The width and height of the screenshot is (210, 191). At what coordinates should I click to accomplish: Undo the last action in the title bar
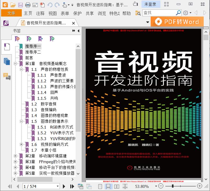click(50, 5)
